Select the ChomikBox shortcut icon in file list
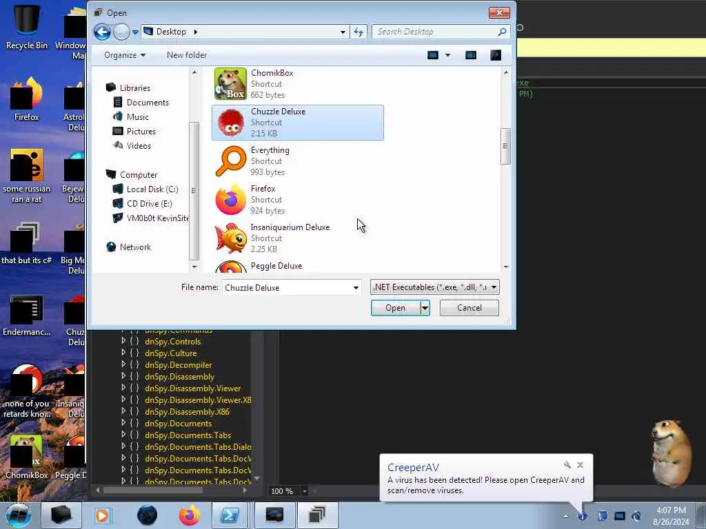This screenshot has height=529, width=706. pyautogui.click(x=230, y=83)
